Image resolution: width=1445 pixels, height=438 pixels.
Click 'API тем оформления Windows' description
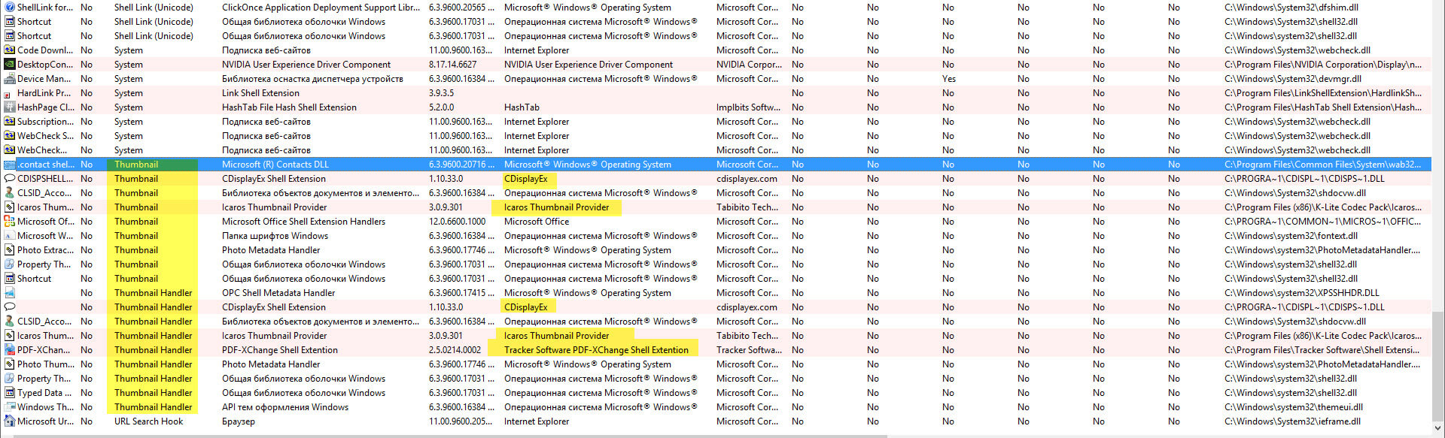[285, 407]
